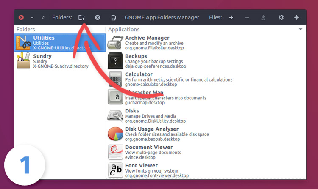Click the Character Map icon thumbnail
The width and height of the screenshot is (318, 189).
(115, 97)
